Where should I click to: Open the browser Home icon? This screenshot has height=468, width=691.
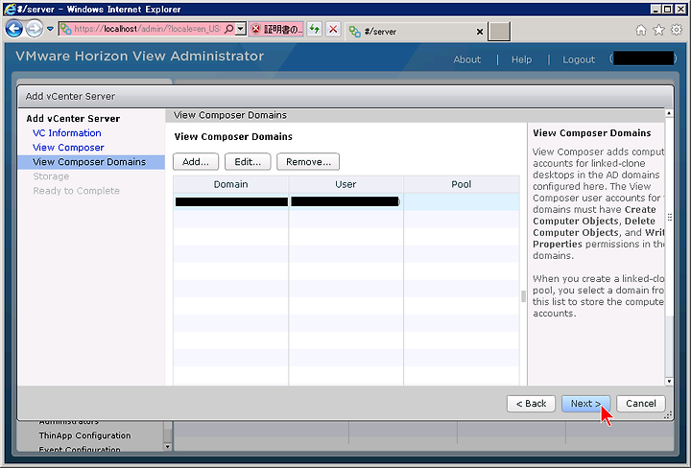(x=641, y=30)
